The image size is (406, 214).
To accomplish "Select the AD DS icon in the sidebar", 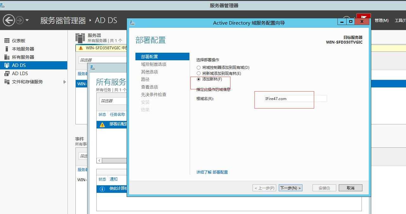I will 7,65.
